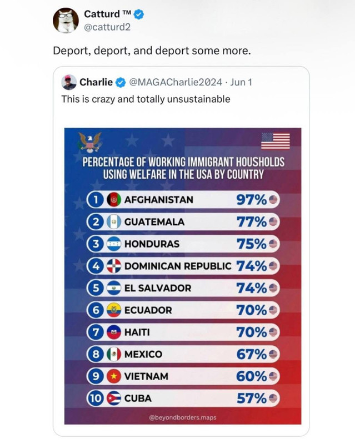Open Catturd's cat profile avatar

(x=66, y=21)
